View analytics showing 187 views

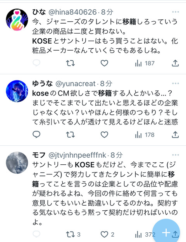tap(145, 63)
